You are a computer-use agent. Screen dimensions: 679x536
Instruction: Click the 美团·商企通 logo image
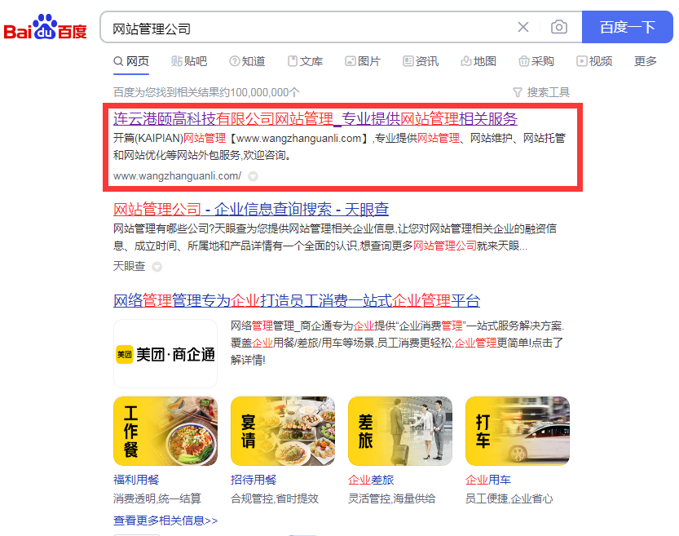(x=165, y=353)
